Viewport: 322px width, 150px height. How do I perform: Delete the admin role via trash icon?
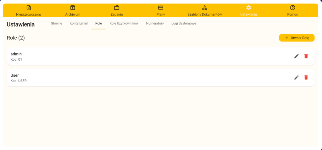point(306,56)
